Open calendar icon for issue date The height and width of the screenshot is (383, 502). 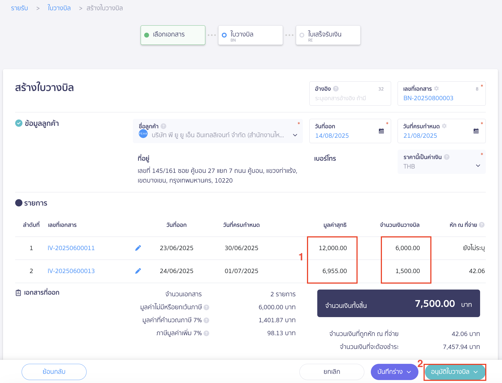pos(381,131)
